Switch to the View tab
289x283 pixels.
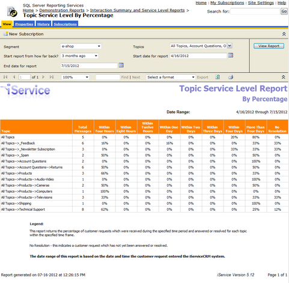(x=7, y=24)
